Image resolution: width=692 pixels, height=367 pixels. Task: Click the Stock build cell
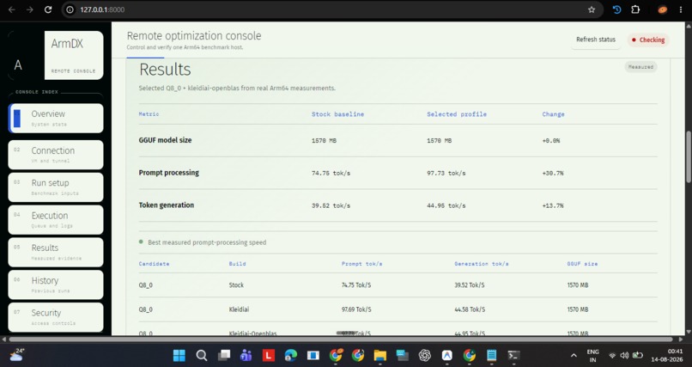(236, 285)
